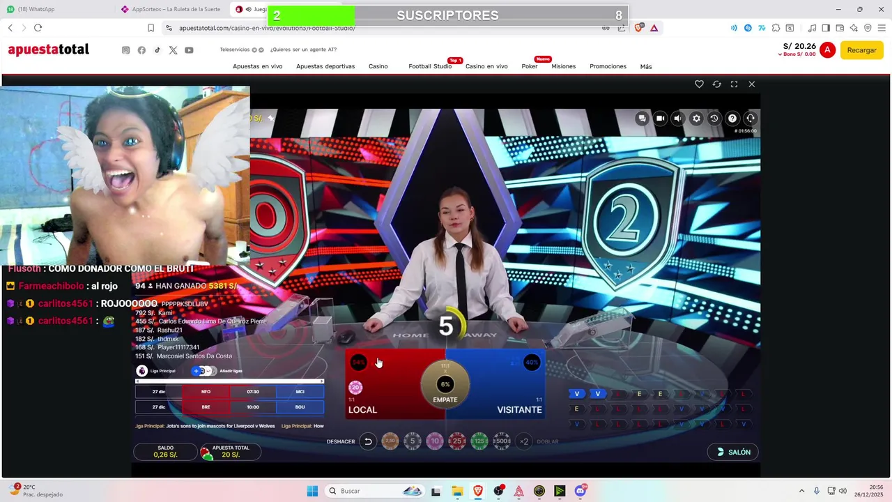This screenshot has height=502, width=892.
Task: Click the apuestatotal logo
Action: click(48, 50)
